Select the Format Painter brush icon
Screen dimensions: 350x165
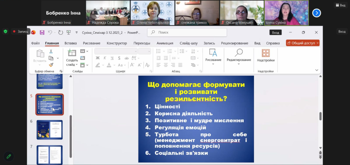tap(51, 65)
